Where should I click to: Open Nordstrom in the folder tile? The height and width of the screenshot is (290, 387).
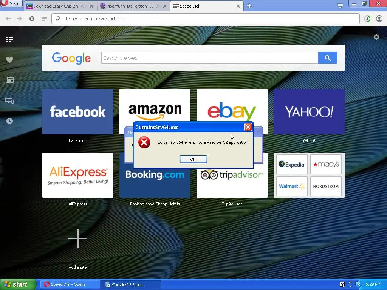326,186
